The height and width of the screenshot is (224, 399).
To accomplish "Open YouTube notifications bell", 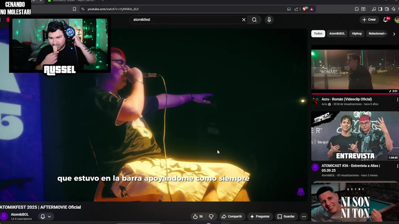I will coord(386,19).
